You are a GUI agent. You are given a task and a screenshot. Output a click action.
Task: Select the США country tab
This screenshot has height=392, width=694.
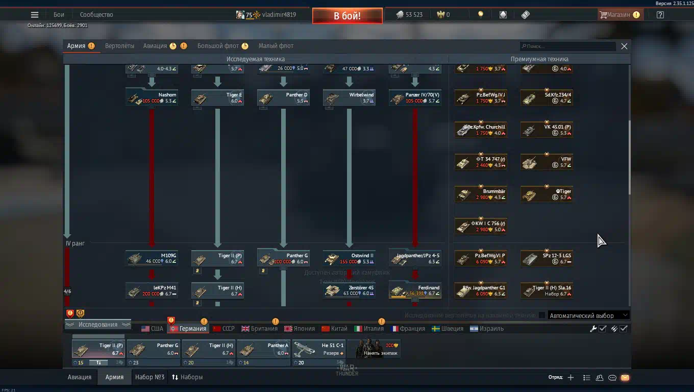152,329
